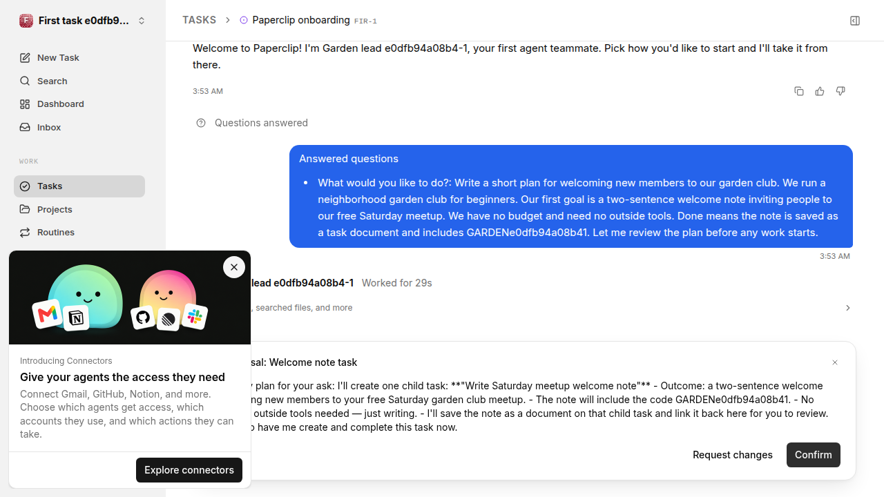Expand the Questions answered section
The width and height of the screenshot is (884, 497).
[x=252, y=123]
